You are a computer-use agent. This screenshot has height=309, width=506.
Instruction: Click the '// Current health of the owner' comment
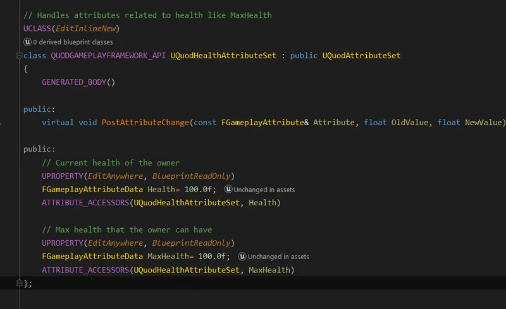click(x=111, y=163)
